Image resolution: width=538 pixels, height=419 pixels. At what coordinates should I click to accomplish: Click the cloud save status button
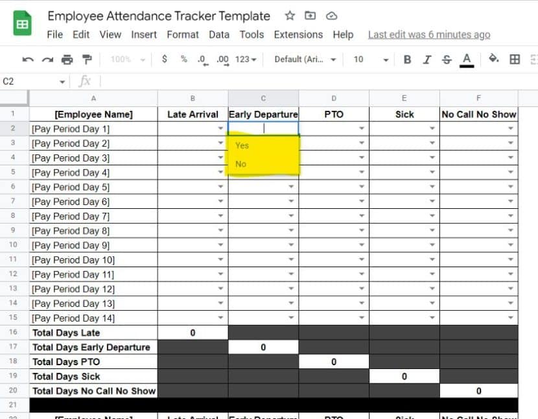331,16
